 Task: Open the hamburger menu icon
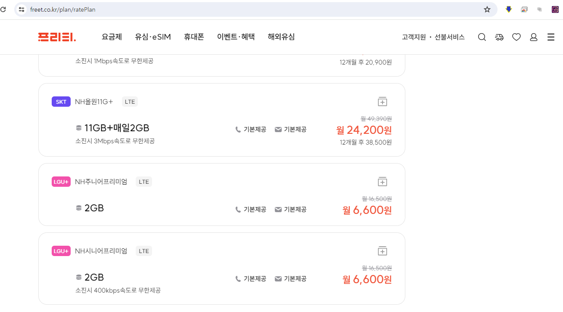click(551, 37)
